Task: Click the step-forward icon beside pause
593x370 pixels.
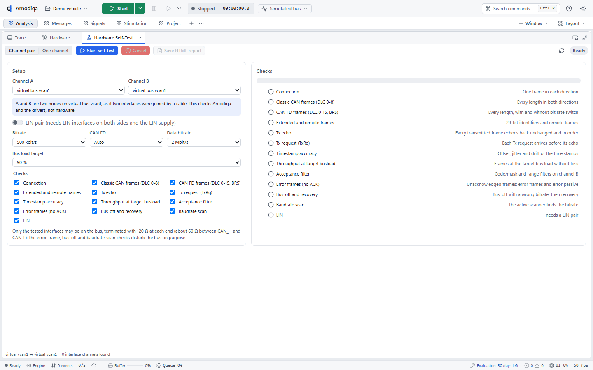Action: (168, 8)
